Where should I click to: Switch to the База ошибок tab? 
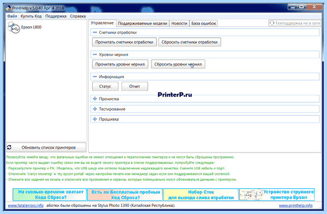pyautogui.click(x=203, y=23)
